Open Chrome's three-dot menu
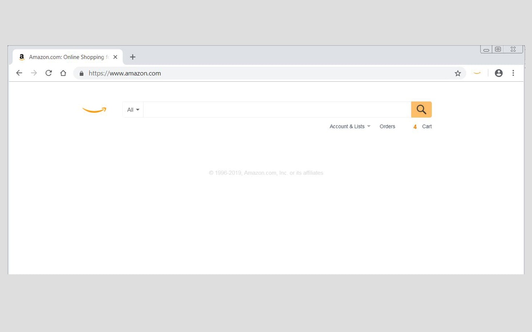The width and height of the screenshot is (532, 332). 513,73
